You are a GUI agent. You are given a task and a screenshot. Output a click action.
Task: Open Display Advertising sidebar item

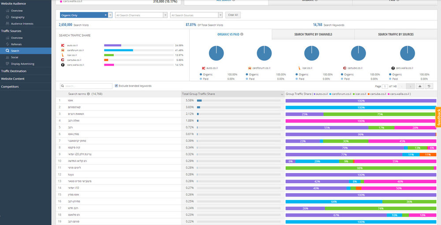(x=22, y=64)
